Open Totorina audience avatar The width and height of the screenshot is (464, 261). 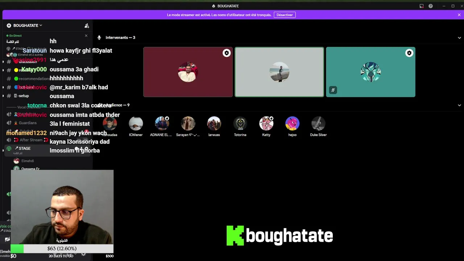click(240, 124)
